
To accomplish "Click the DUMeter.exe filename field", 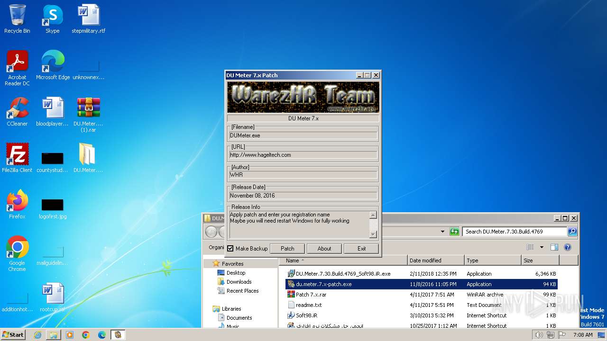I will coord(303,135).
